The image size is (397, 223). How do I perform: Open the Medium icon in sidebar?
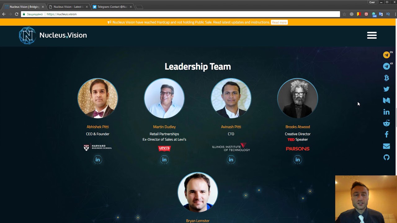coord(386,100)
